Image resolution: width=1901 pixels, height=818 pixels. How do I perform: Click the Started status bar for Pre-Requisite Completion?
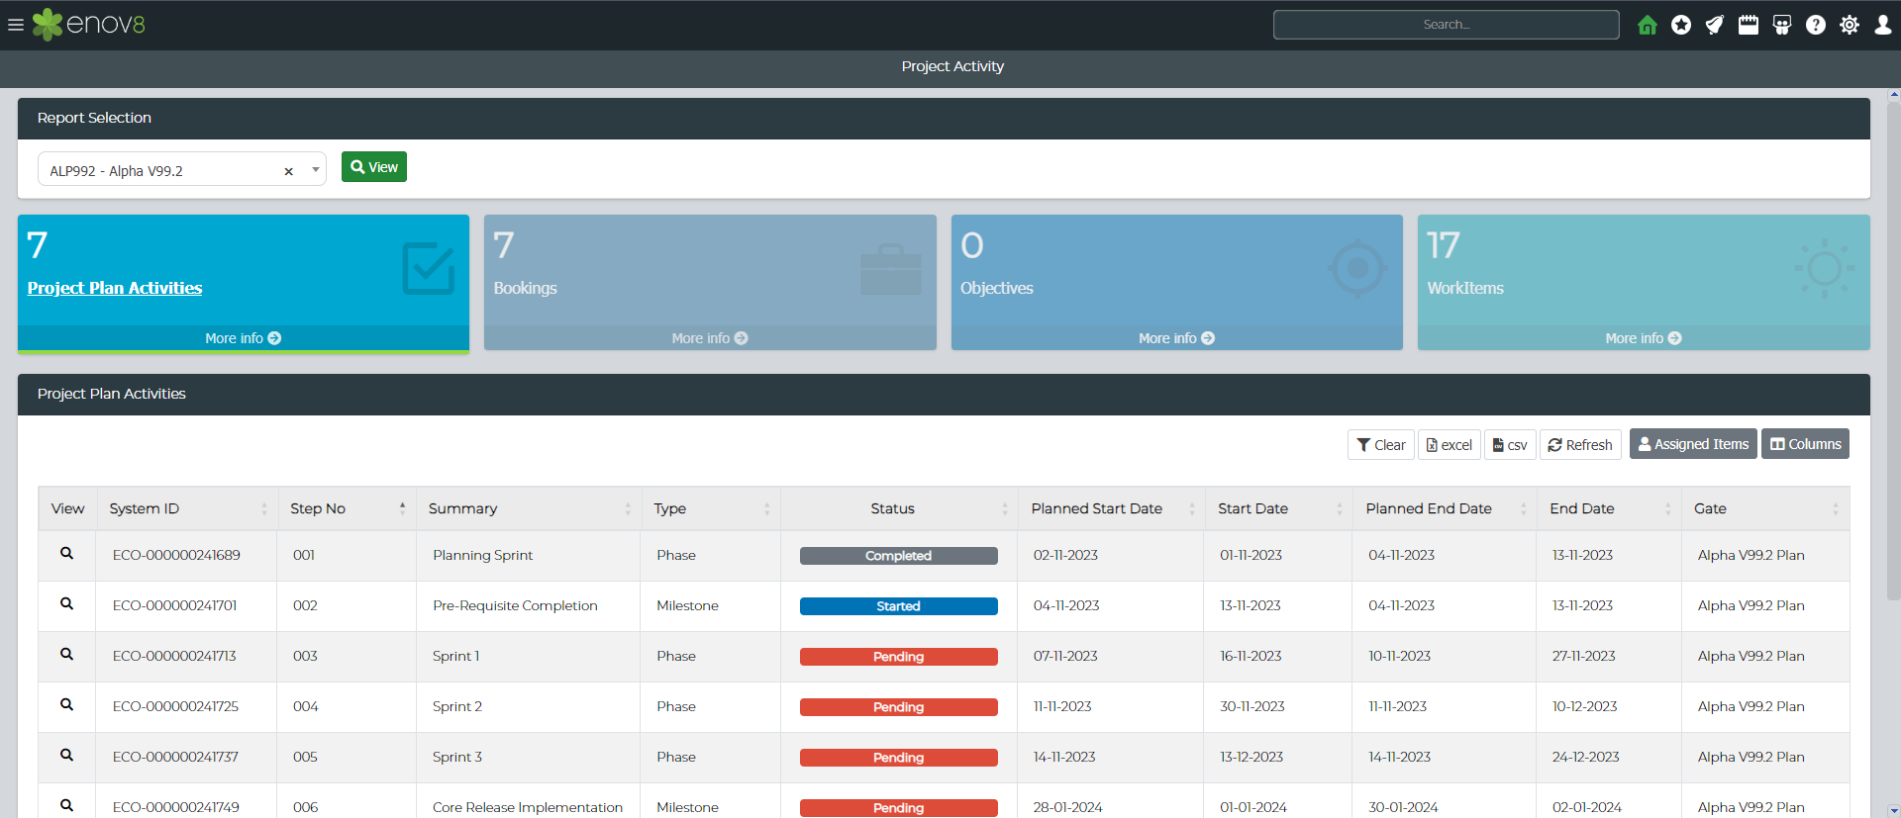pyautogui.click(x=899, y=606)
